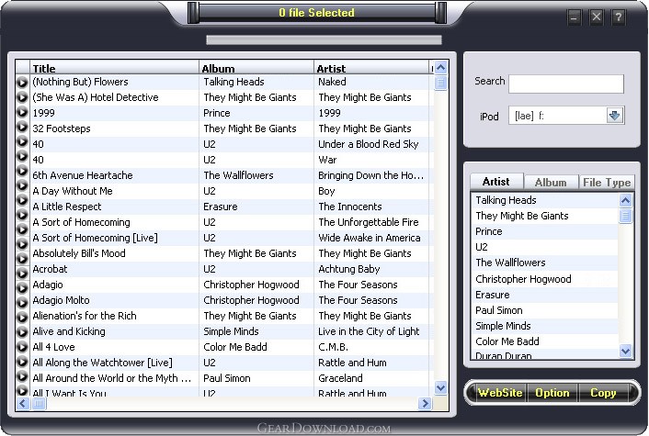Click play icon beside "32 Footsteps"
The width and height of the screenshot is (649, 436).
point(22,129)
